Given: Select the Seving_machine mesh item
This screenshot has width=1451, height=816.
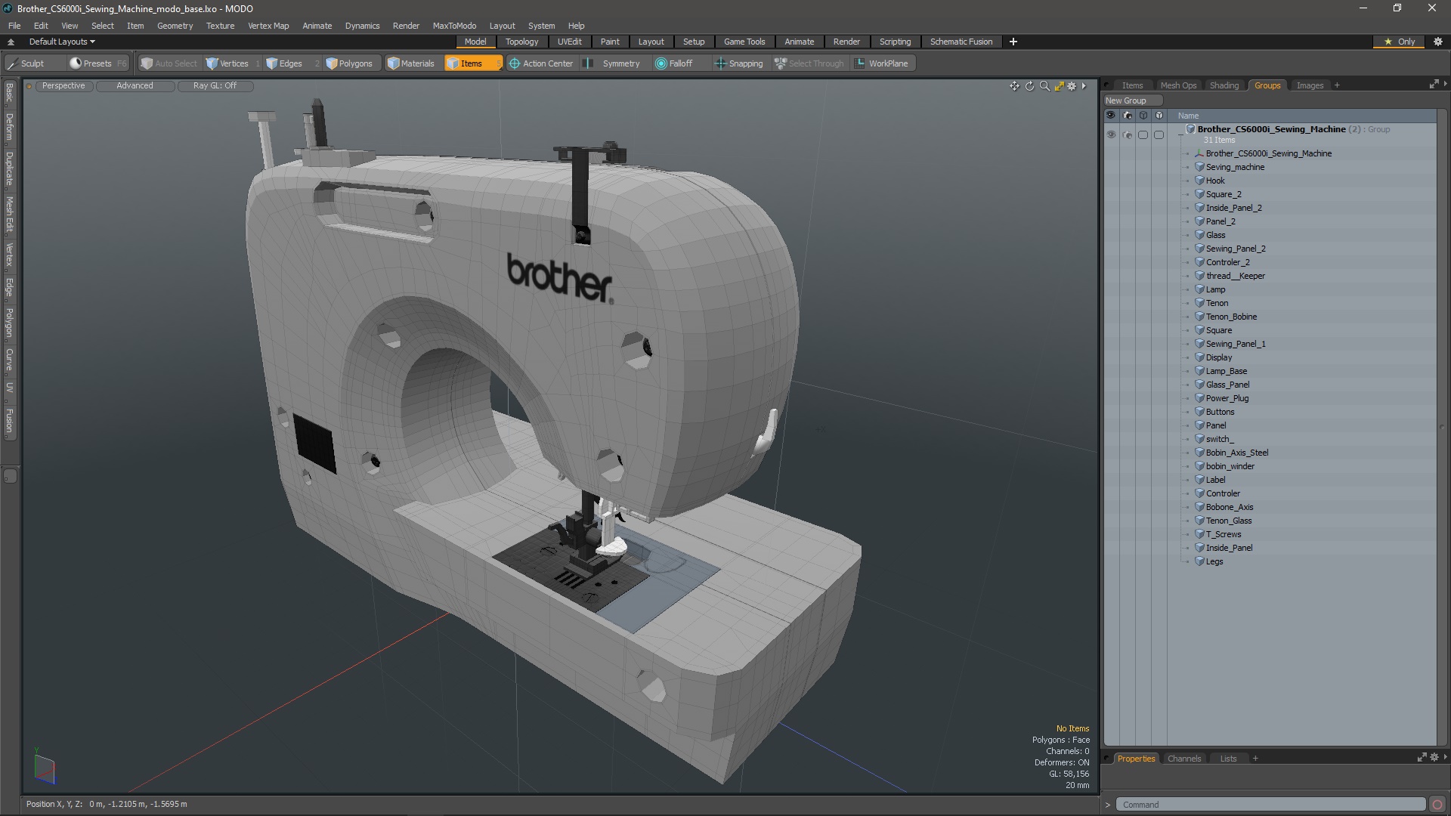Looking at the screenshot, I should pos(1235,167).
